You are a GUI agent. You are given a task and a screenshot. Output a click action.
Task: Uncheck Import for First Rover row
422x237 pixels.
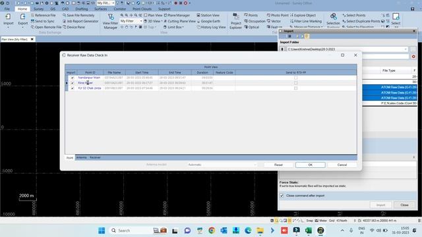72,83
